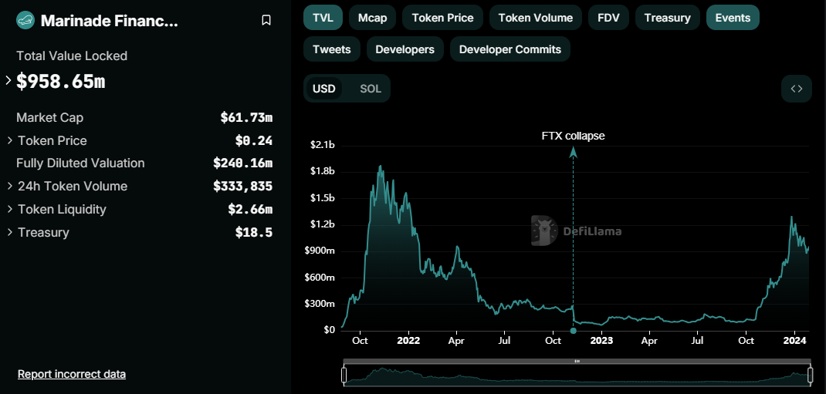Click the $1.2b y-axis label
The image size is (826, 394).
321,224
